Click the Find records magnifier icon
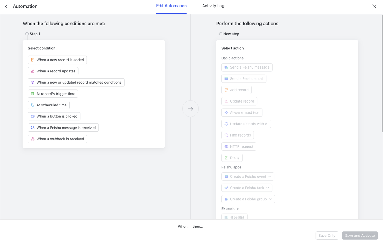Screen dimensions: 383x243 [227, 135]
